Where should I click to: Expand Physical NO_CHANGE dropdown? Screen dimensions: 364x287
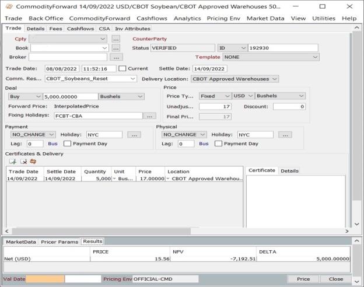(202, 135)
